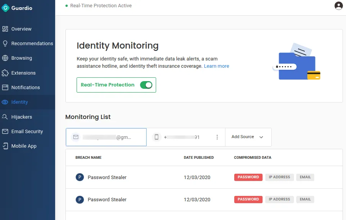Click first row date 12/03/2020
The image size is (346, 220).
(x=197, y=177)
